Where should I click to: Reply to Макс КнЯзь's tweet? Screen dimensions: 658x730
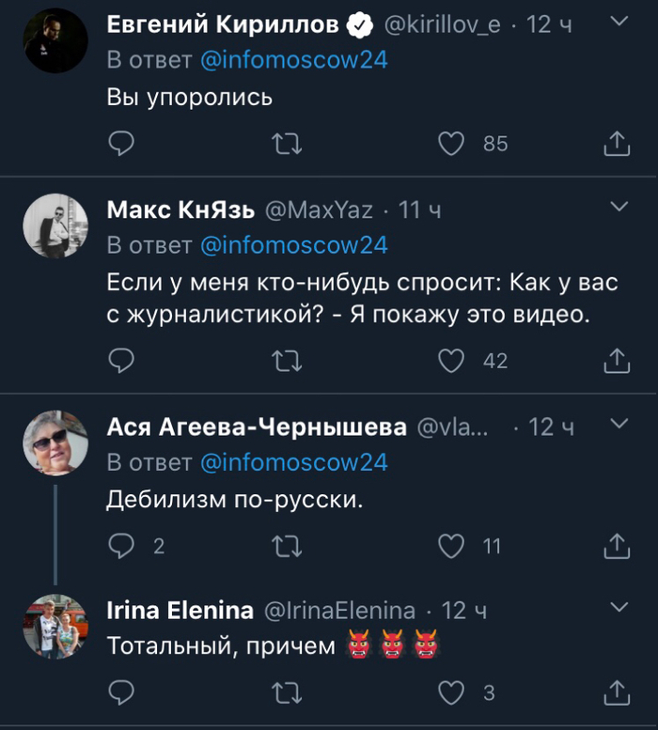tap(121, 360)
